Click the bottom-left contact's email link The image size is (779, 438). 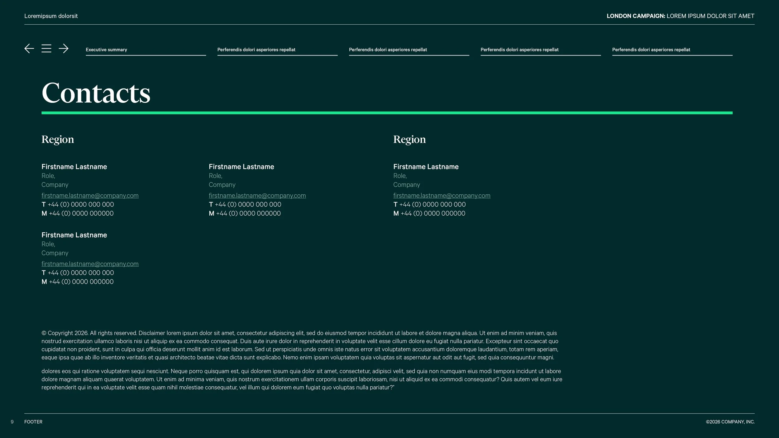point(90,264)
